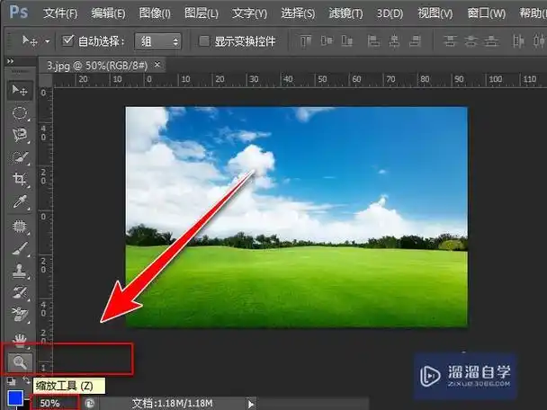Reset default foreground and background colors icon
The image size is (547, 410).
pyautogui.click(x=11, y=381)
